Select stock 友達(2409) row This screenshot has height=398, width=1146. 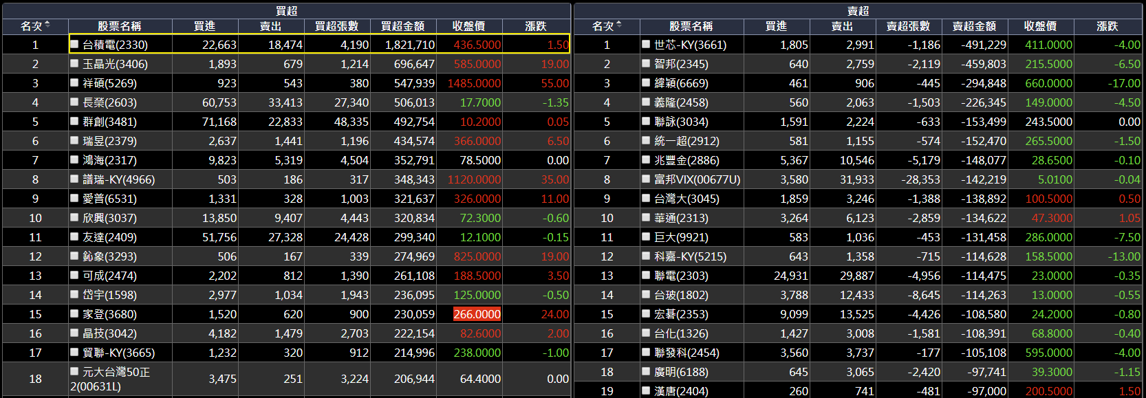click(286, 237)
